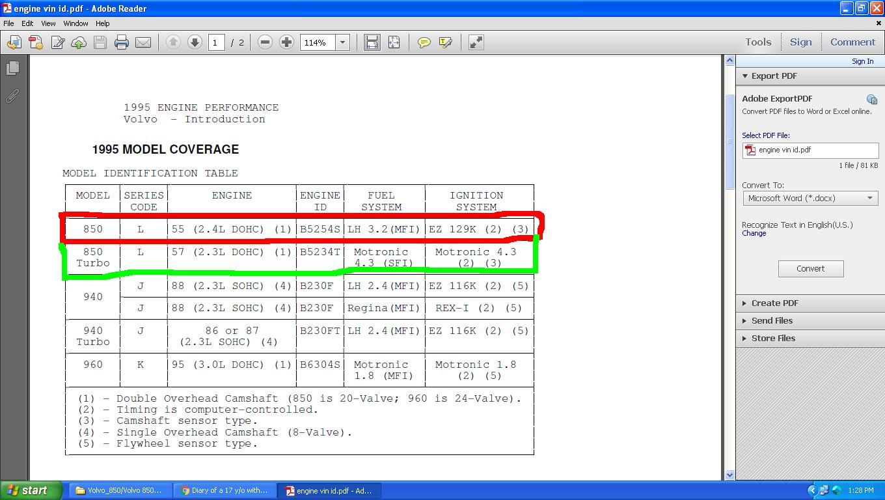The height and width of the screenshot is (500, 885).
Task: Open the Convert To format dropdown
Action: pos(810,199)
